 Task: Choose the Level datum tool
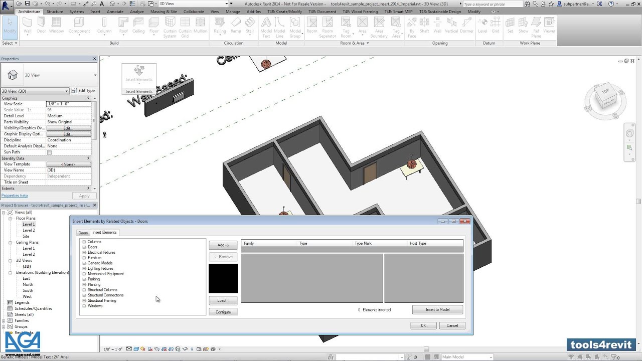point(483,25)
